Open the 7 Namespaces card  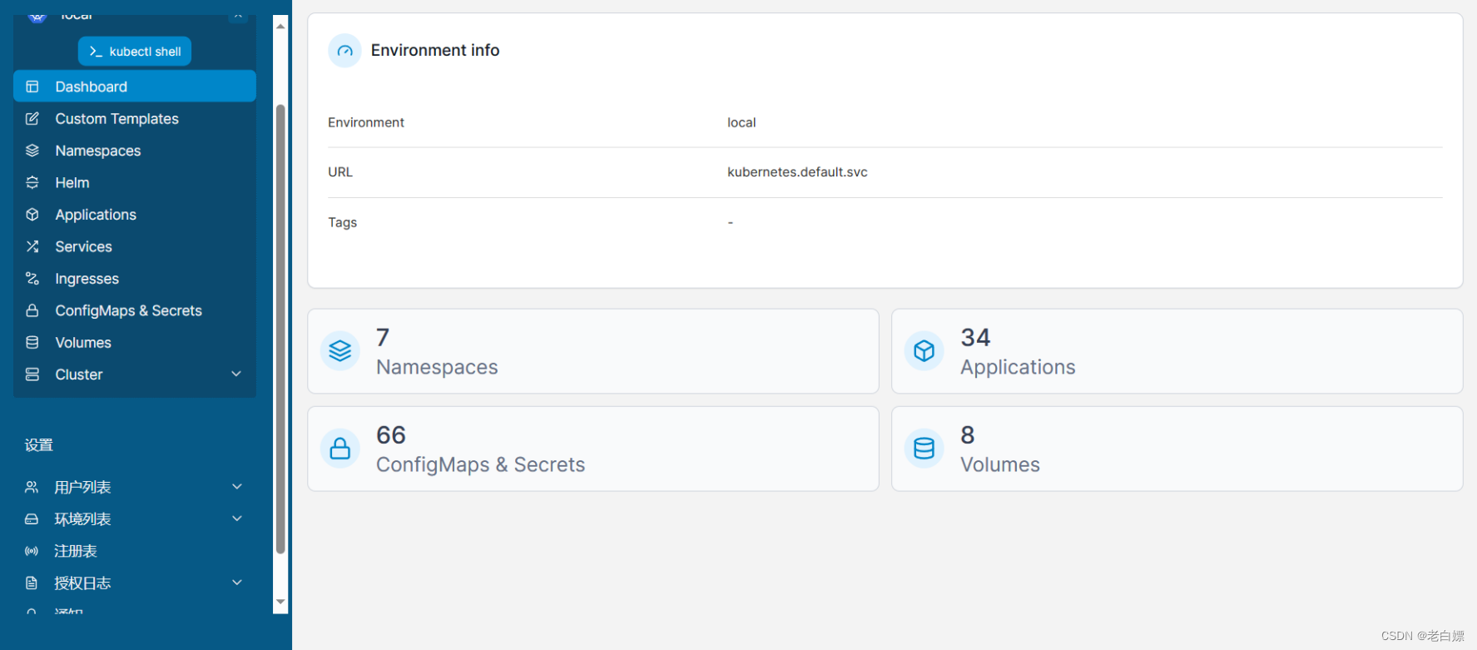(x=593, y=351)
